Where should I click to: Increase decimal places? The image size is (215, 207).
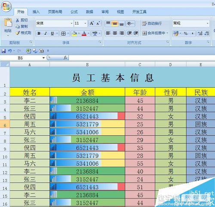(200, 33)
